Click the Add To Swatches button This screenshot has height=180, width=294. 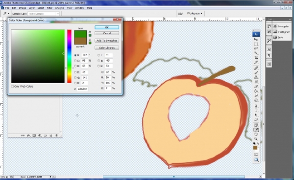(x=107, y=41)
